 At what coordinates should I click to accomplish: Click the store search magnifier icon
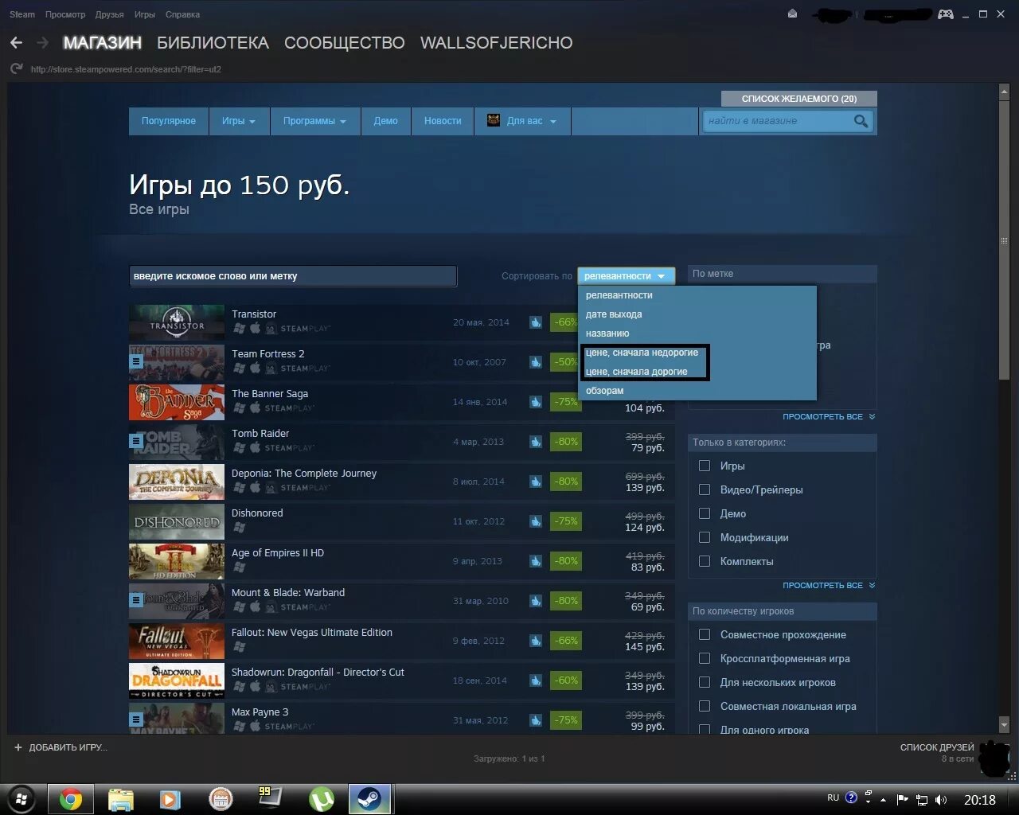861,121
